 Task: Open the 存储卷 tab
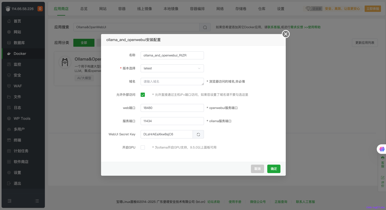tap(241, 9)
